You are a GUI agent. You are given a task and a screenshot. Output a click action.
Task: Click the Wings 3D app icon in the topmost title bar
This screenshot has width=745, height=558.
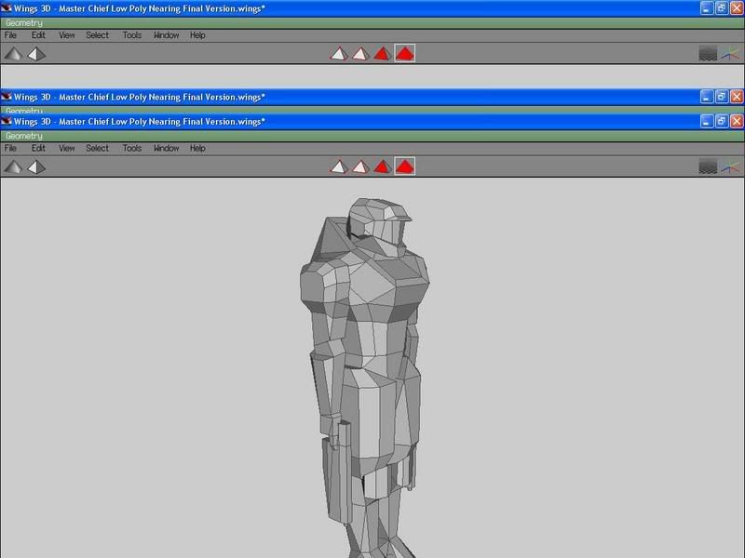pyautogui.click(x=7, y=8)
